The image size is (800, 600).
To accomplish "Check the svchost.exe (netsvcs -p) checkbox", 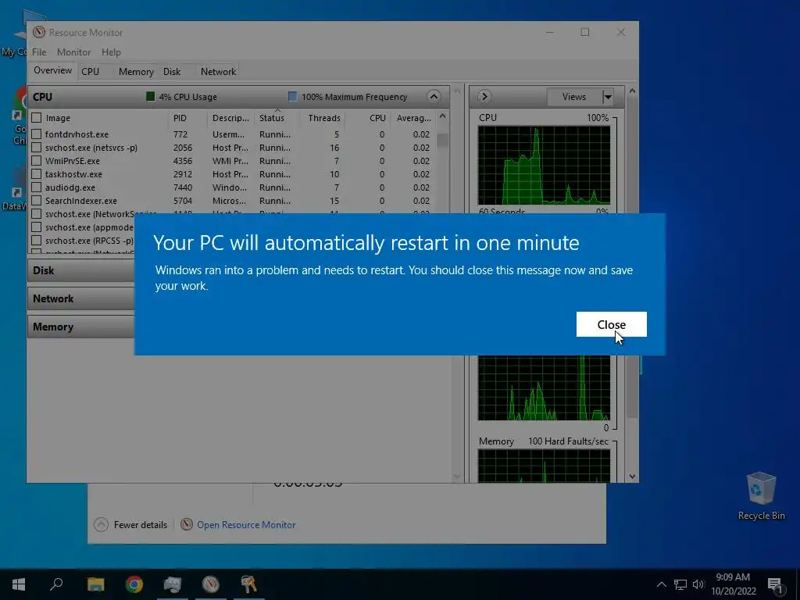I will pos(37,148).
